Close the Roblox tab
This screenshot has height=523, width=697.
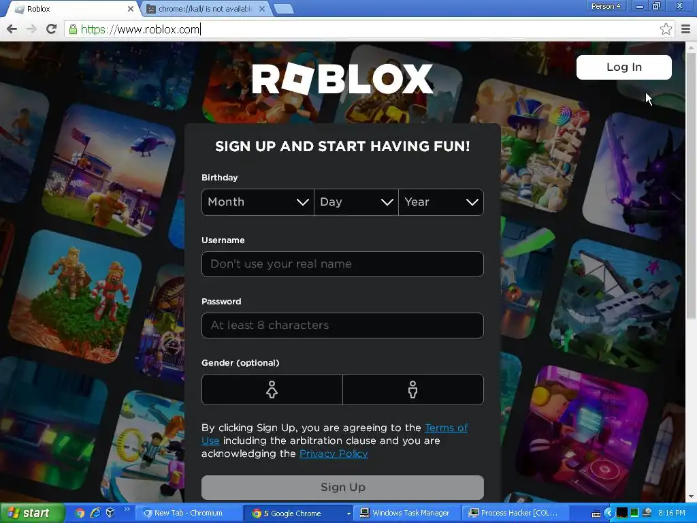coord(130,9)
